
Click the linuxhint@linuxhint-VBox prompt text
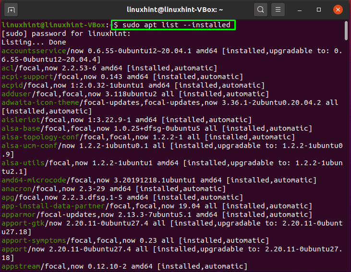pos(53,25)
